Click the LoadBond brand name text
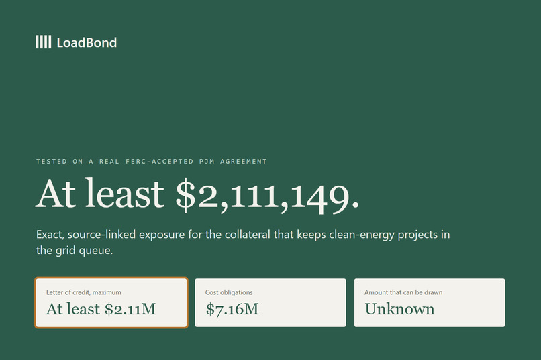 [x=87, y=42]
